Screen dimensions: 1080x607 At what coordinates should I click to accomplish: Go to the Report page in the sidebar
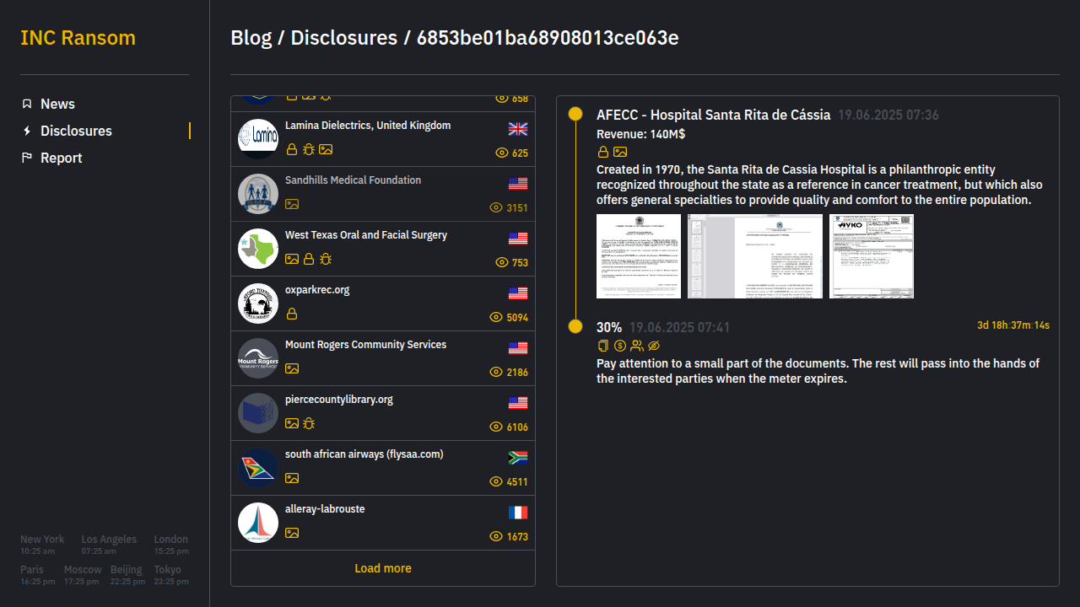61,158
